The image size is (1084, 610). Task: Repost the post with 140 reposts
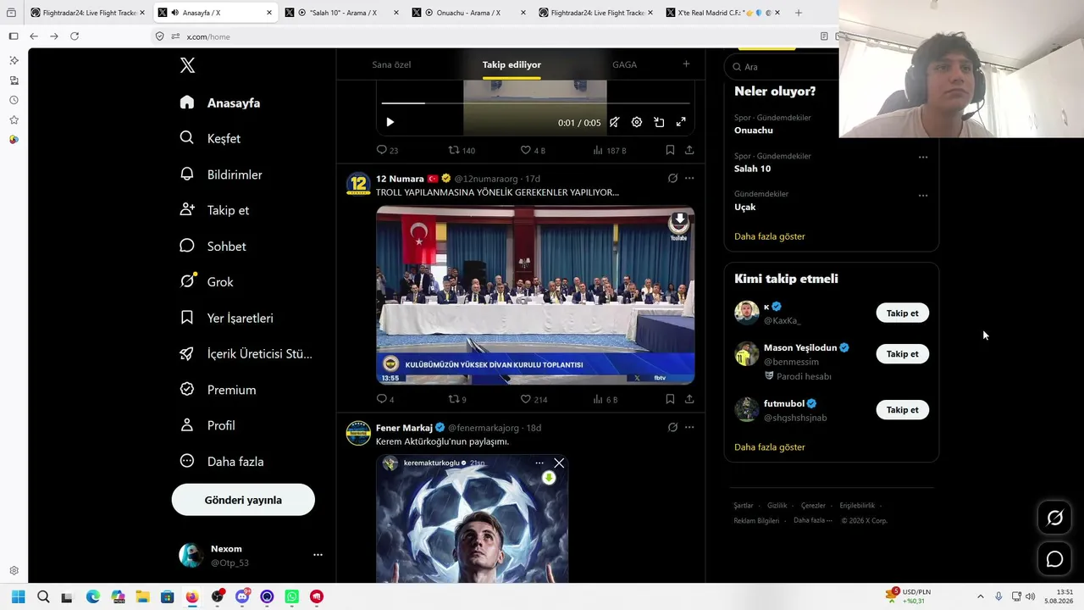pos(462,150)
